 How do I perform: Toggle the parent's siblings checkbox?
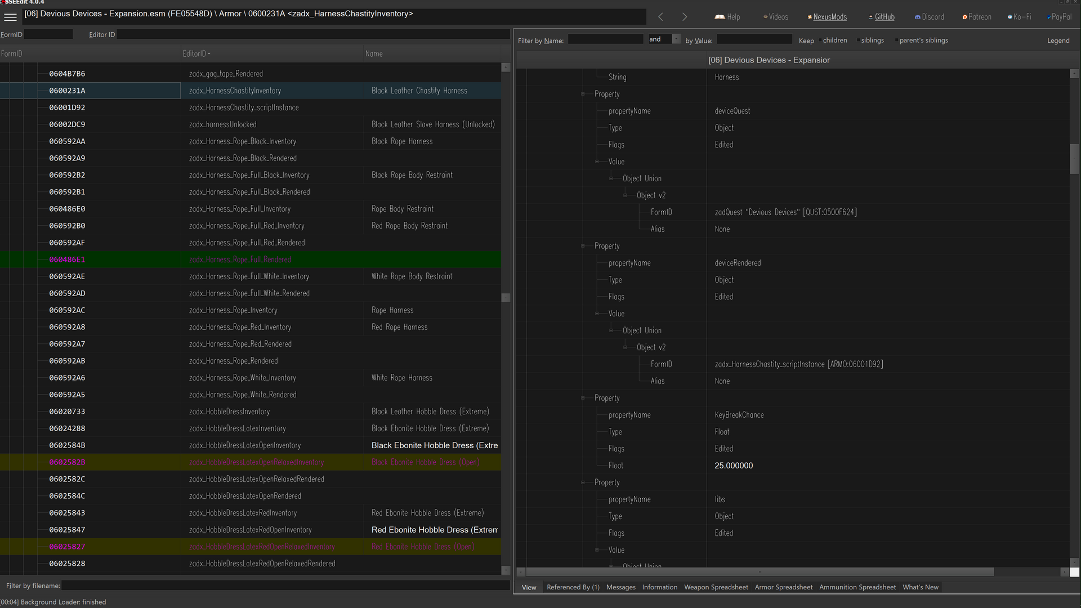pos(897,41)
